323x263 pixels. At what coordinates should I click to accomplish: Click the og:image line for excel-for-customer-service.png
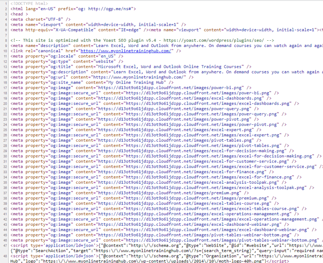(154, 162)
